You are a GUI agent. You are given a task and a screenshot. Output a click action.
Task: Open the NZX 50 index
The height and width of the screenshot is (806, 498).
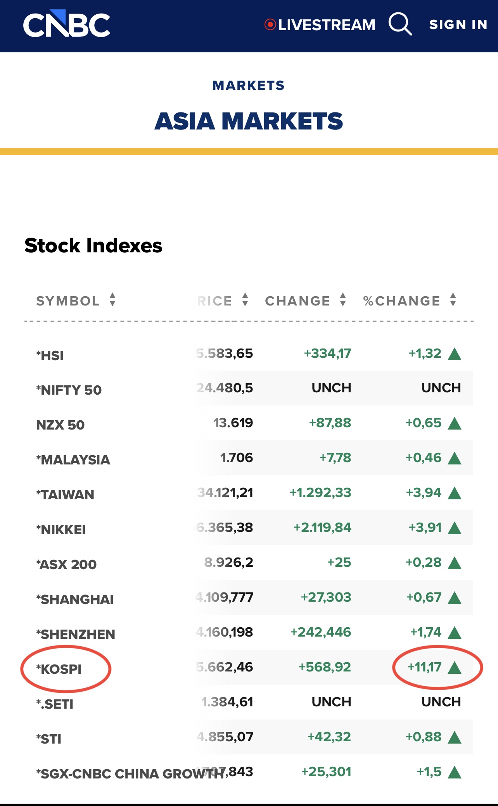[x=61, y=425]
